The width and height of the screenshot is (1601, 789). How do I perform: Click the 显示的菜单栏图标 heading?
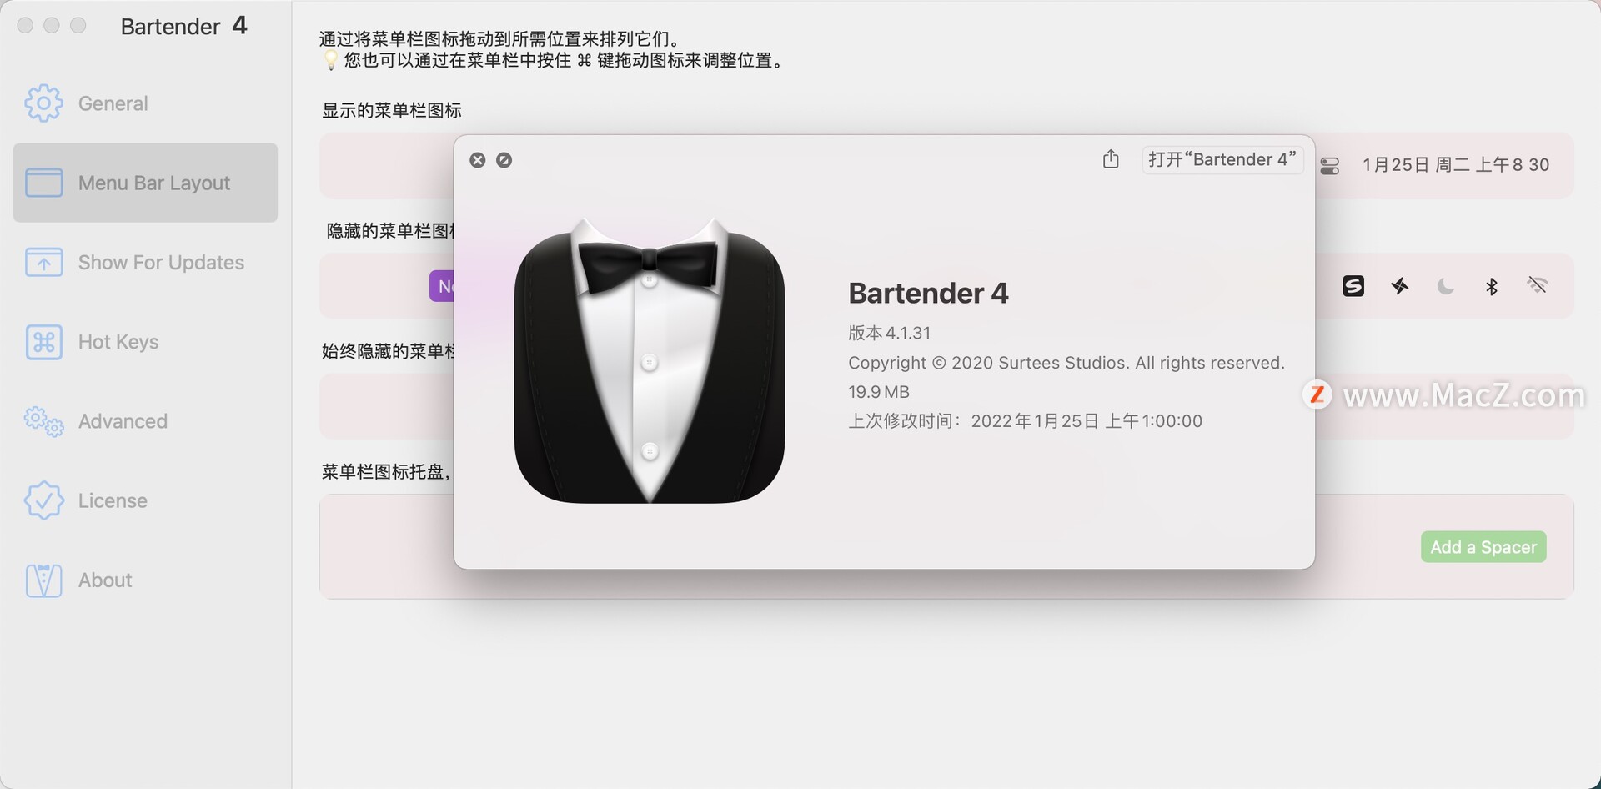(x=392, y=110)
